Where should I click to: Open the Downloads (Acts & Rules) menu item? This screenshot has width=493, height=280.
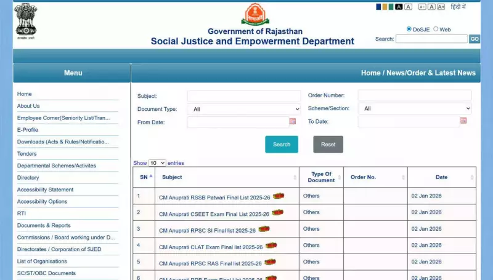coord(63,142)
